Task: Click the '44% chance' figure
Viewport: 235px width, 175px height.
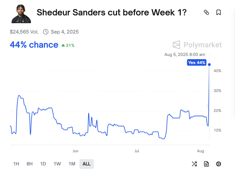Action: 34,45
